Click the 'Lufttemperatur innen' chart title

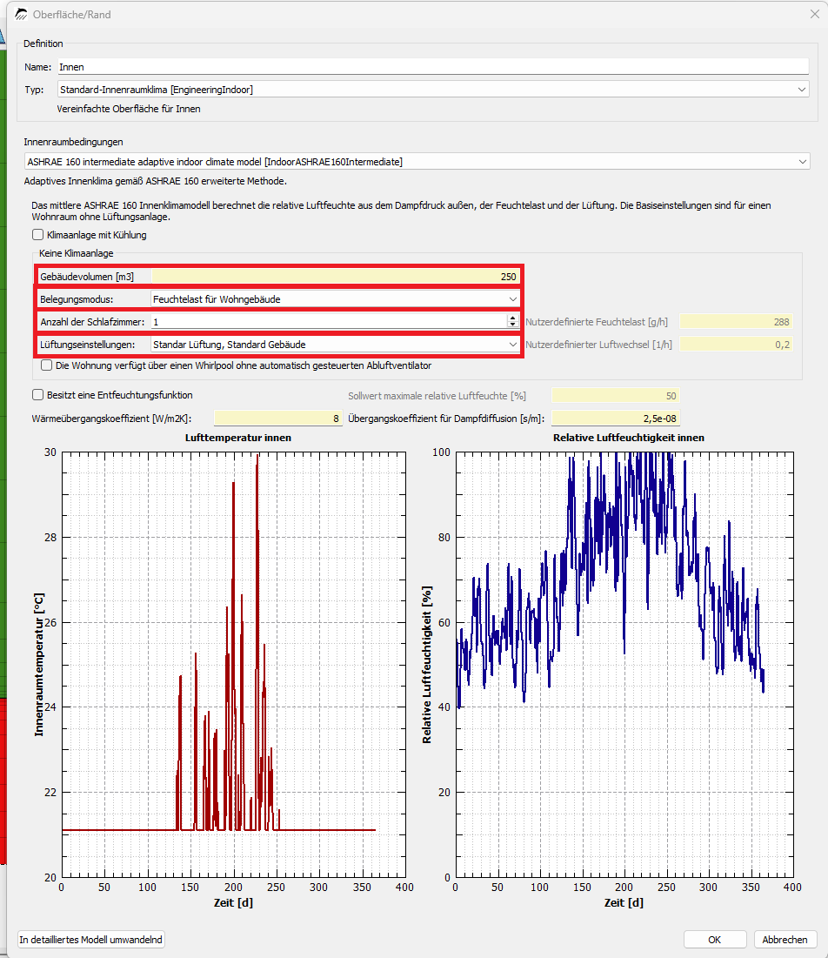click(238, 438)
